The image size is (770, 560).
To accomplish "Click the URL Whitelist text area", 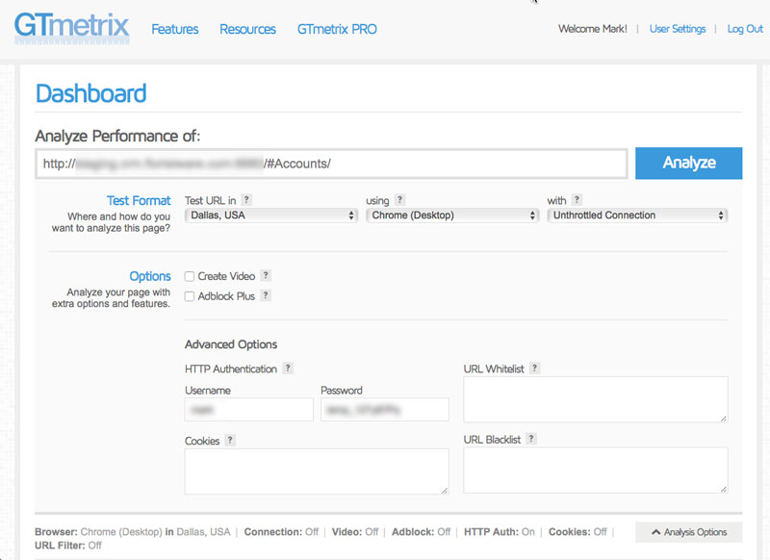I will pos(596,399).
